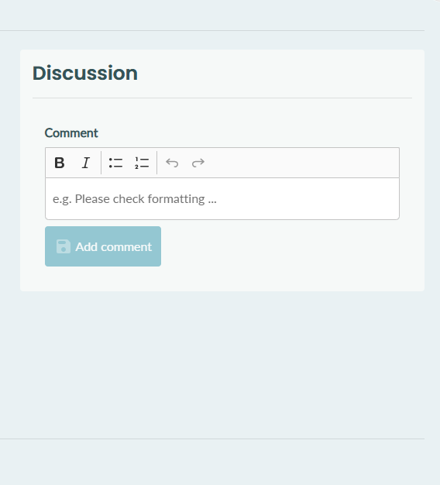The image size is (440, 485).
Task: Click the Comment field label
Action: point(71,133)
